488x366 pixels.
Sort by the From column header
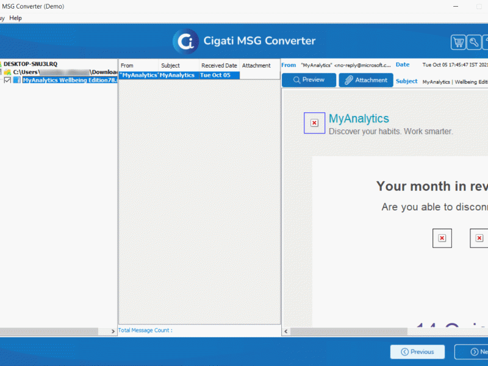138,66
